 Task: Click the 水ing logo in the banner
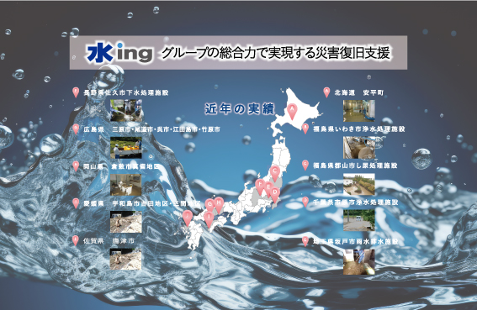pyautogui.click(x=119, y=53)
